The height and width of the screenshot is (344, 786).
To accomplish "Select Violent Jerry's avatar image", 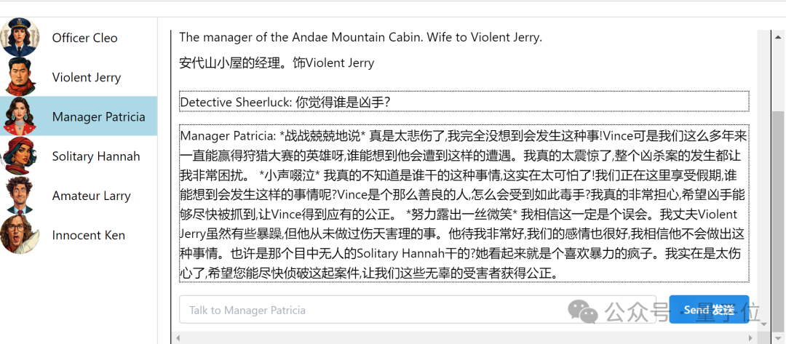I will coord(20,76).
